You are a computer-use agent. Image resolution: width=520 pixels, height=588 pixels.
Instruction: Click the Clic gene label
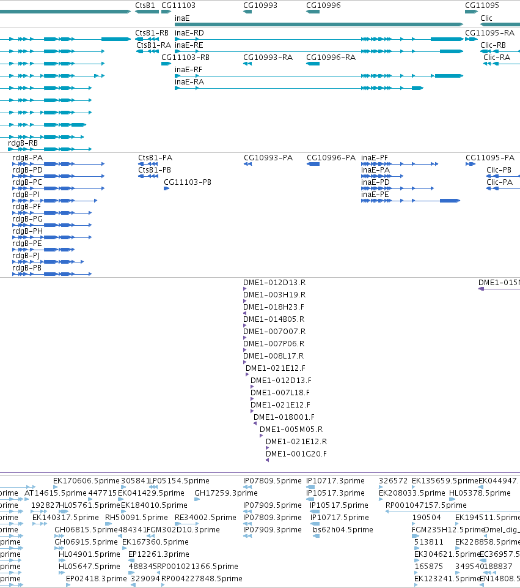coord(486,18)
